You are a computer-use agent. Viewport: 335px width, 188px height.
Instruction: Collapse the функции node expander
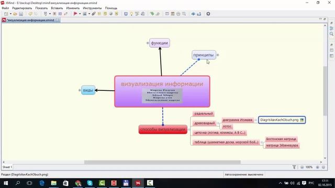(148, 43)
